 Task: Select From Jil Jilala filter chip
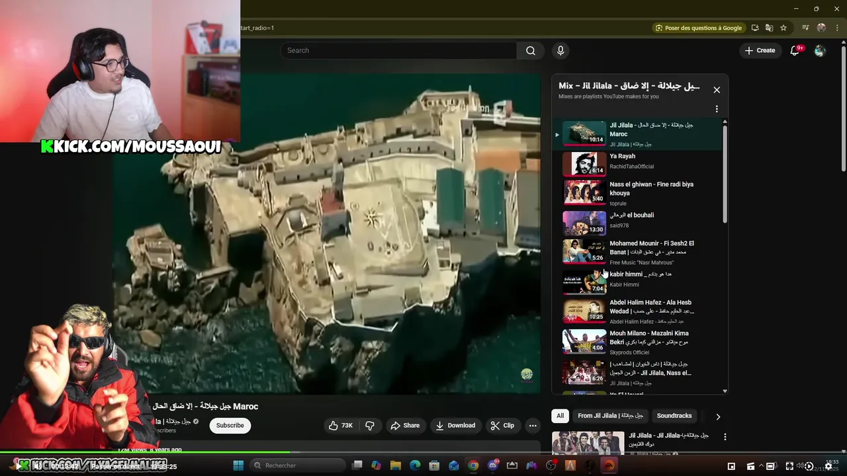(x=610, y=416)
